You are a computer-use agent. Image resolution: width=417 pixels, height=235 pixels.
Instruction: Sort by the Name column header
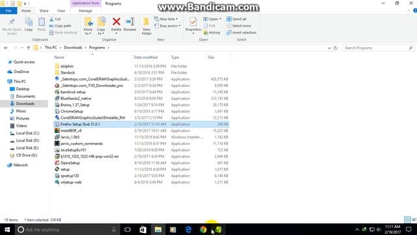[59, 57]
